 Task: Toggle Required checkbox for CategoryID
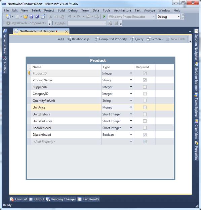145,94
